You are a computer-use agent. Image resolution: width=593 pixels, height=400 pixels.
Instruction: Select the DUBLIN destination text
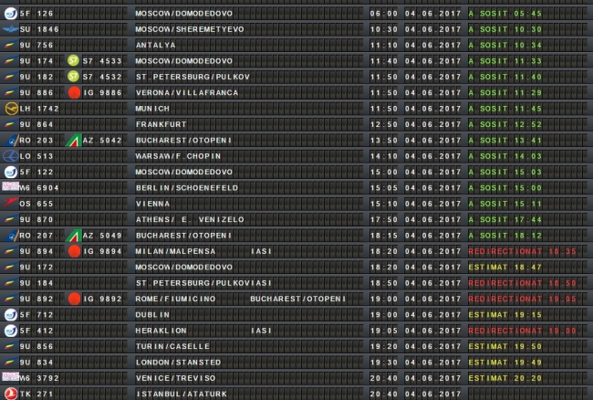[152, 314]
